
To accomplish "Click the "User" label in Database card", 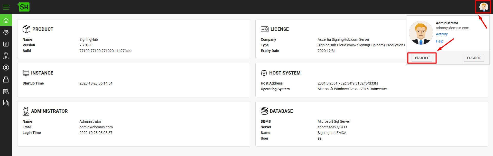I will coord(264,138).
